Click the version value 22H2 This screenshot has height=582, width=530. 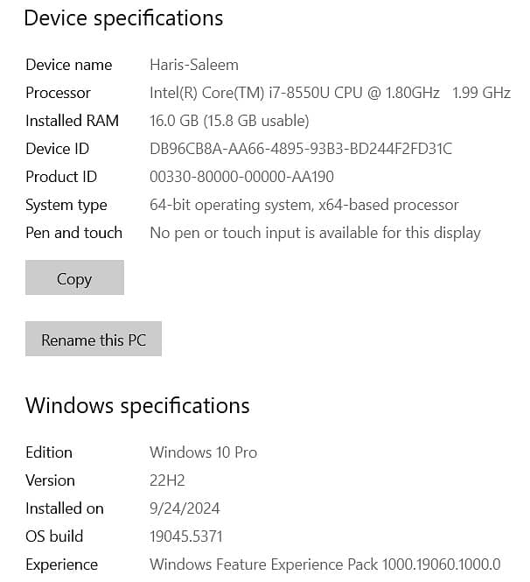[x=167, y=480]
